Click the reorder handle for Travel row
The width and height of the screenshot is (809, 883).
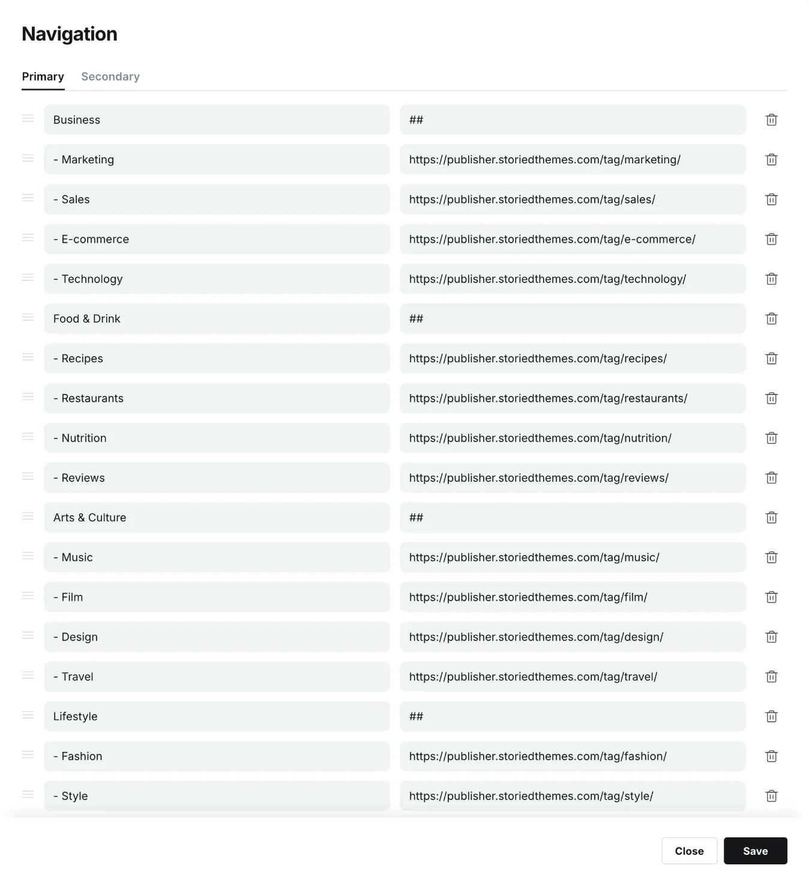click(28, 675)
